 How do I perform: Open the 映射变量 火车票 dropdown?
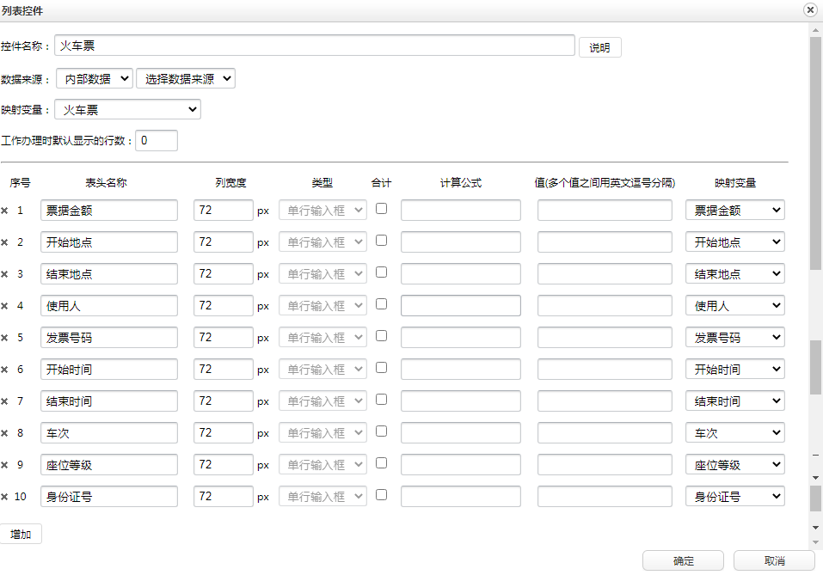(x=127, y=109)
